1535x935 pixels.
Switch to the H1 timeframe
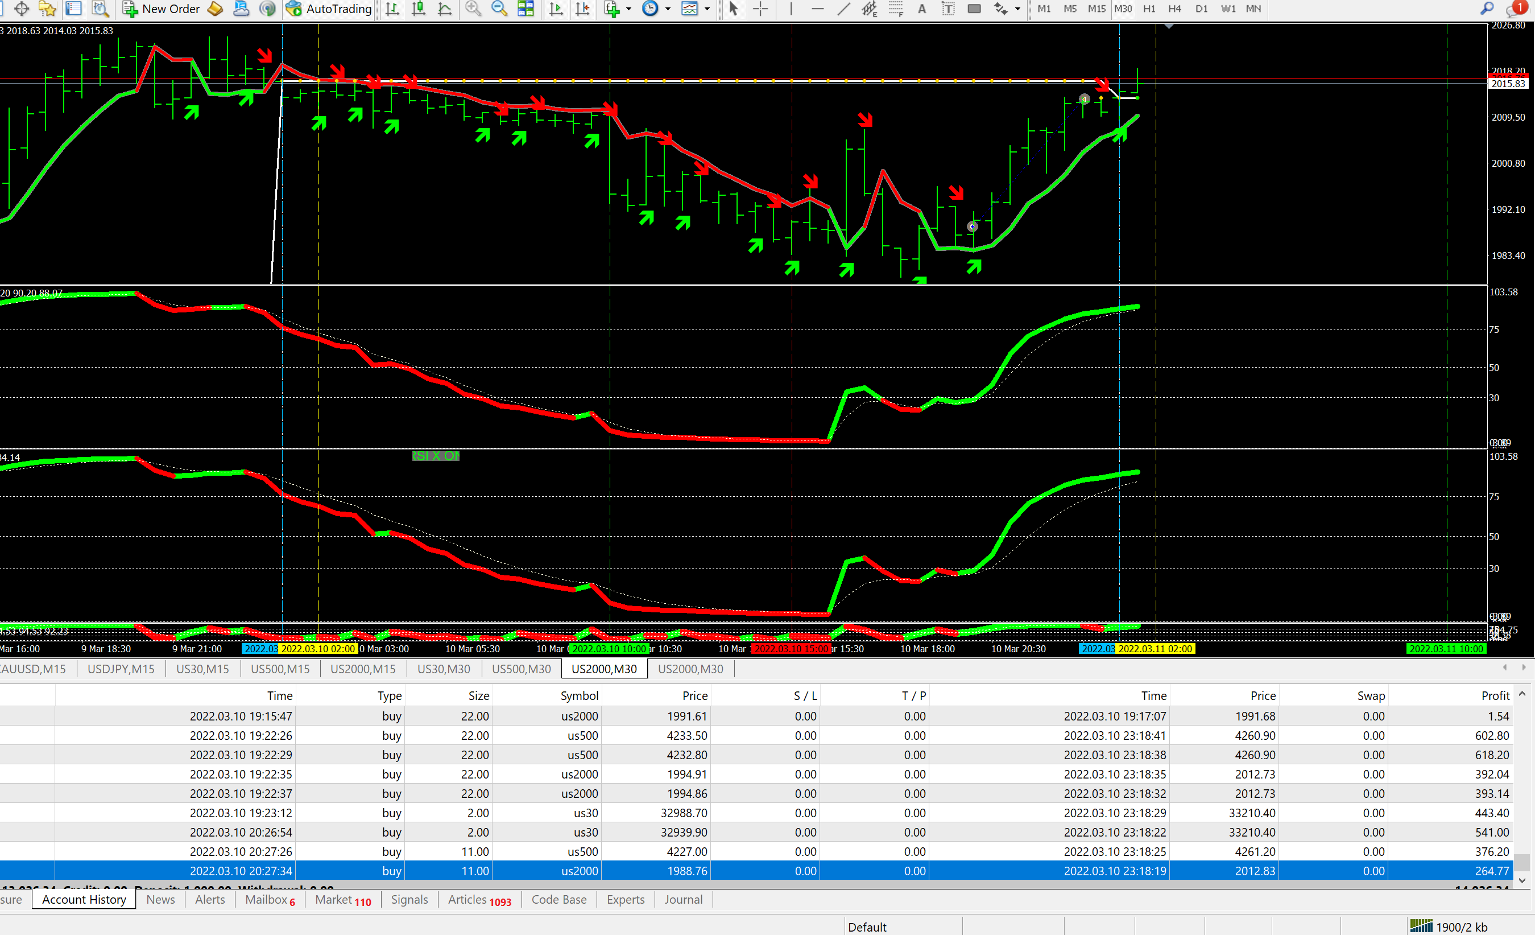[1149, 9]
